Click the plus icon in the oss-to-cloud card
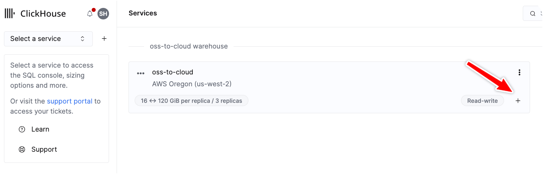The image size is (543, 174). [518, 101]
